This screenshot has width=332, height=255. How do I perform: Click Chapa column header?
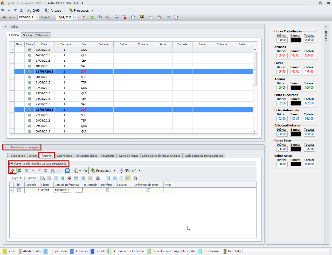pos(47,185)
